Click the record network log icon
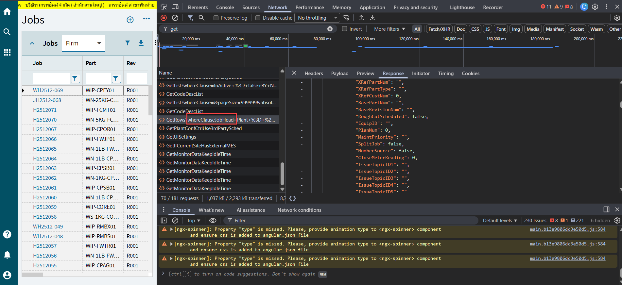This screenshot has height=285, width=622. coord(164,18)
